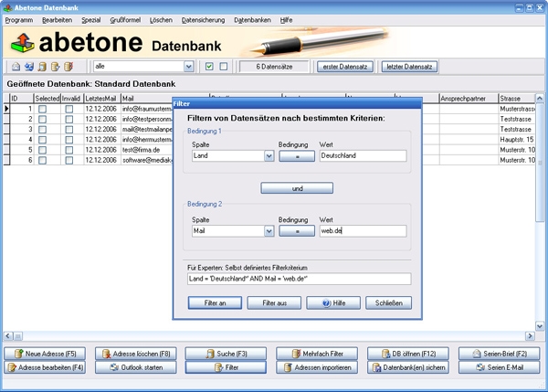
Task: Click the fourth toolbar database icon
Action: pos(56,67)
